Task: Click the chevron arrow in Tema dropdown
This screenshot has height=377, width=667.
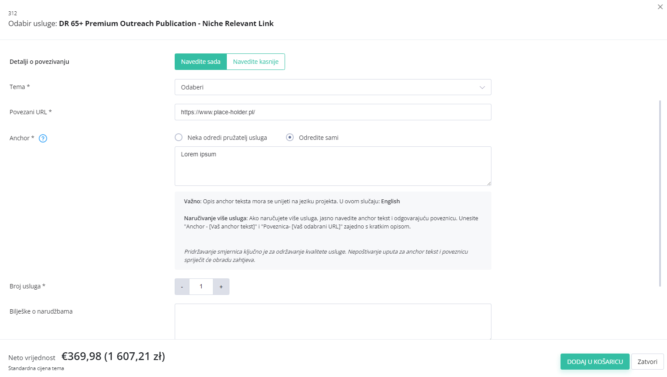Action: [482, 87]
